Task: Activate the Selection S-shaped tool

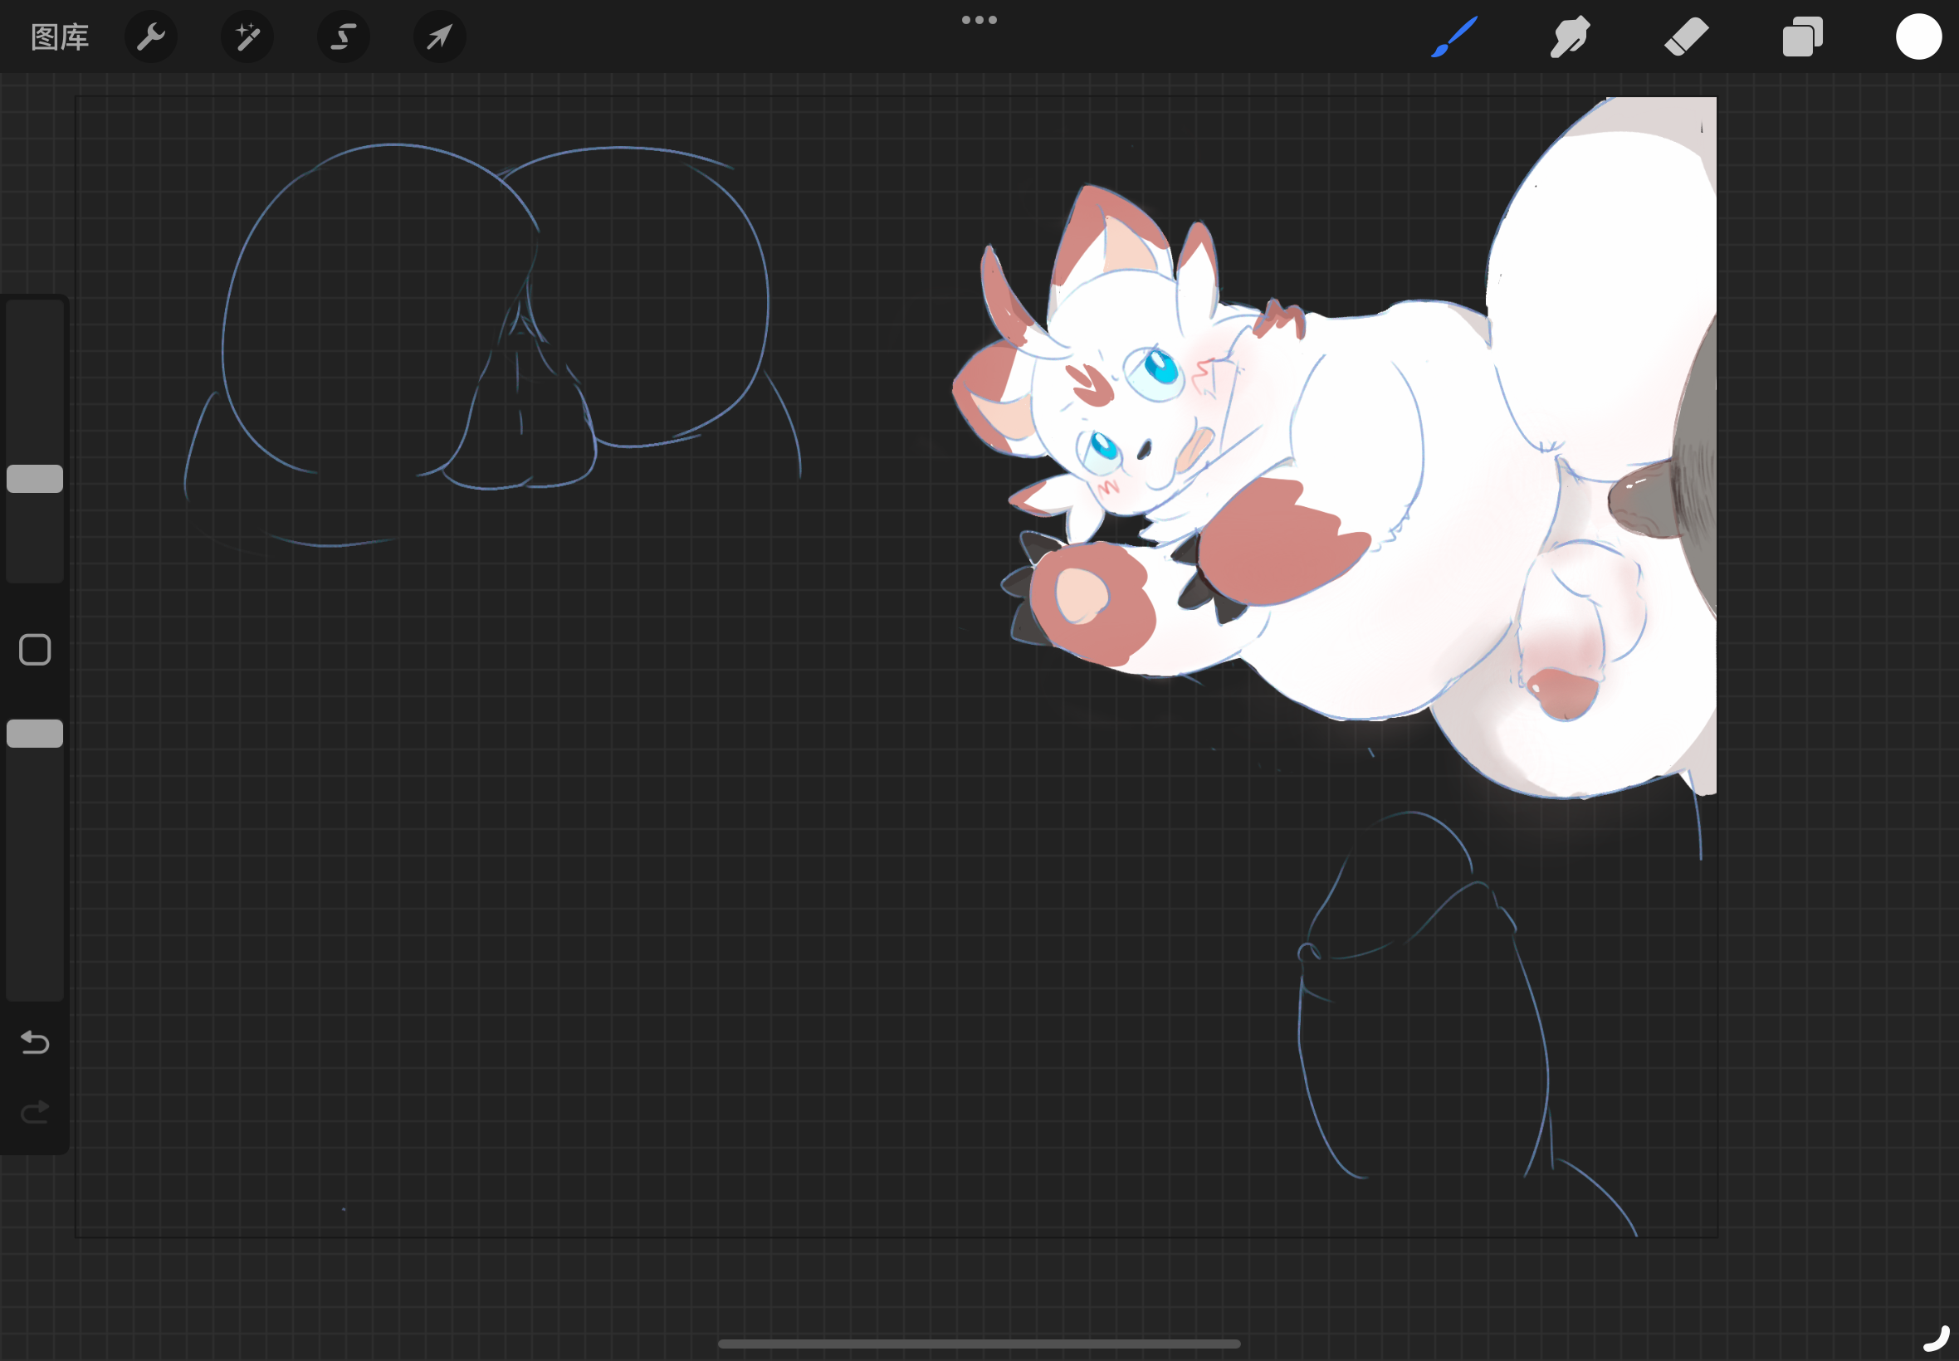Action: pos(343,37)
